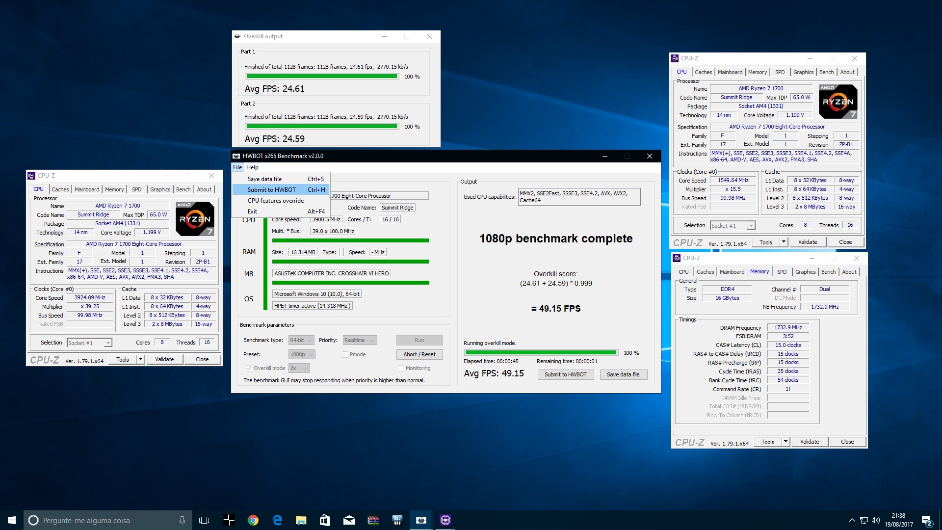
Task: Switch to the CPU tab in the Memory CPU-Z window
Action: coord(683,272)
